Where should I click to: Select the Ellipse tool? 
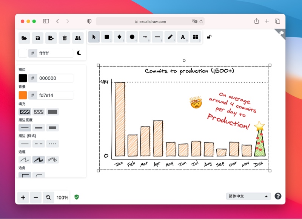[132, 37]
